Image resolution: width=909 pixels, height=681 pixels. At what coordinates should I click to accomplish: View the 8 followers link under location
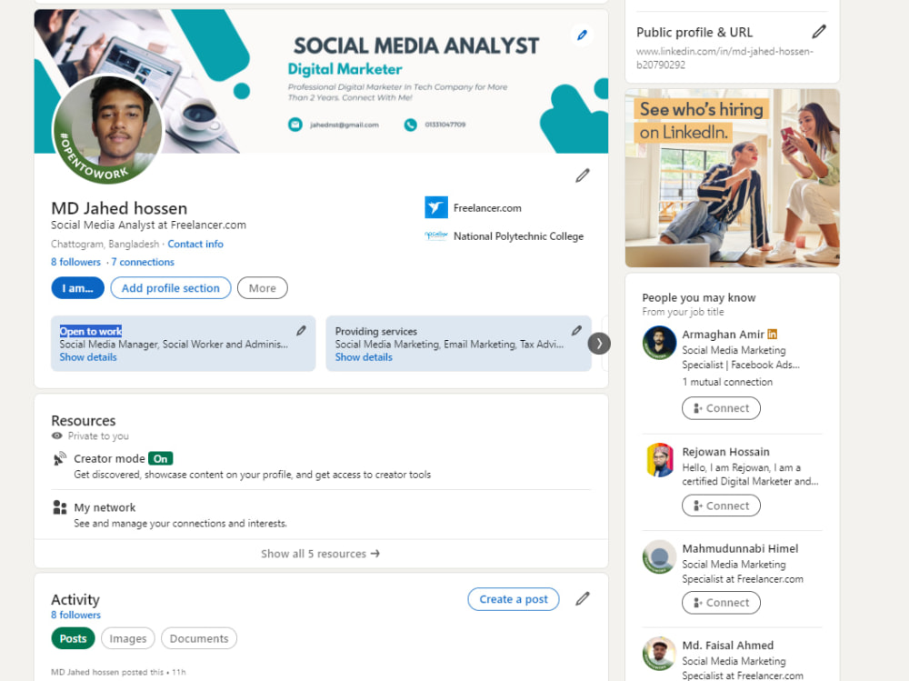pos(75,262)
